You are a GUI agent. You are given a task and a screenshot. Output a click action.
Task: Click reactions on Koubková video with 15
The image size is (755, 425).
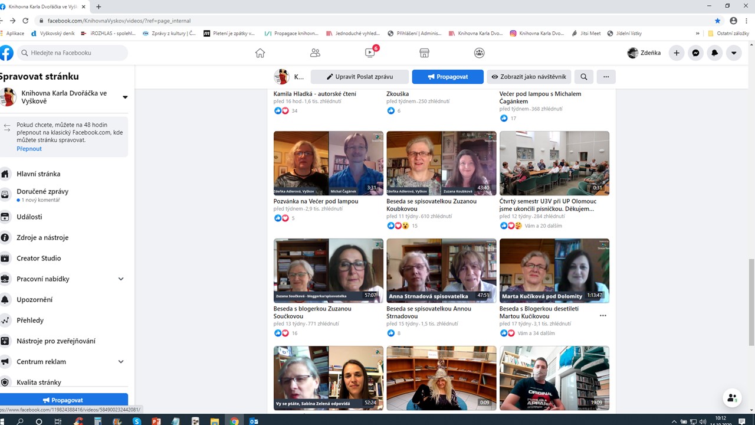pos(402,225)
